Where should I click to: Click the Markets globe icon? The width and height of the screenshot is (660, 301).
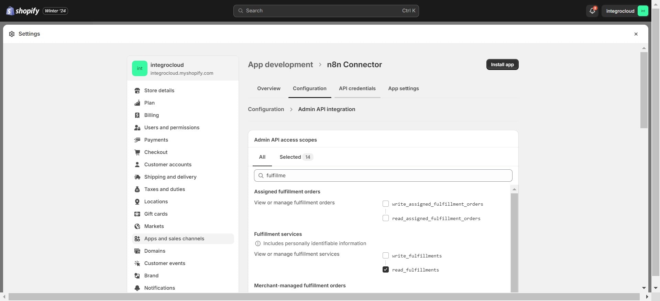pos(137,226)
